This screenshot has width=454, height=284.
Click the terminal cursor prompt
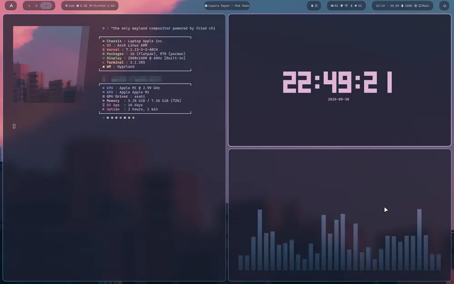(x=14, y=126)
